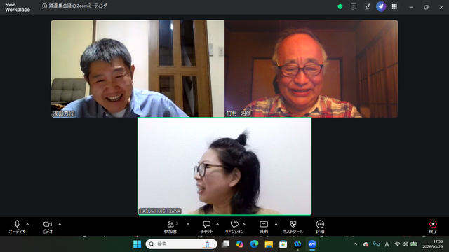The width and height of the screenshot is (449, 252).
Task: Expand chat options arrow
Action: point(217,224)
